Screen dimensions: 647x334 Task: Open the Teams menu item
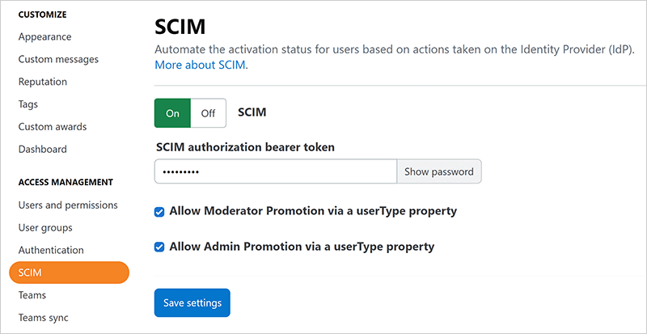(32, 295)
